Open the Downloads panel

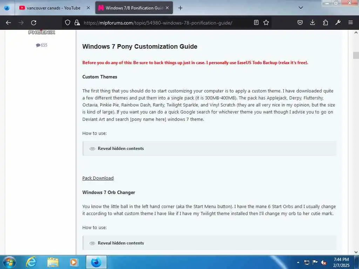coord(312,22)
